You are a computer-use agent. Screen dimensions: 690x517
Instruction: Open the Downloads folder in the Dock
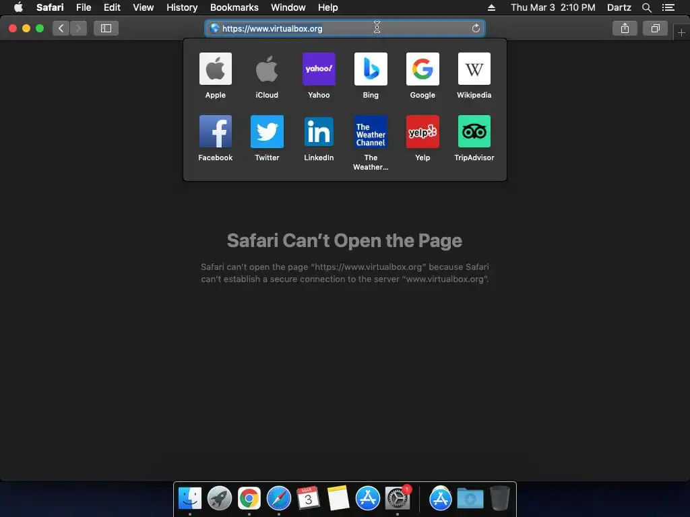tap(470, 499)
